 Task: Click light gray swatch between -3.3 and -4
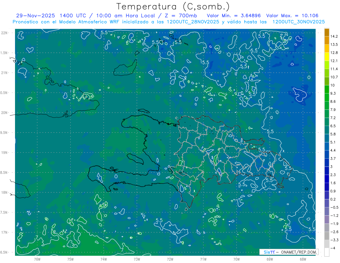point(327,244)
